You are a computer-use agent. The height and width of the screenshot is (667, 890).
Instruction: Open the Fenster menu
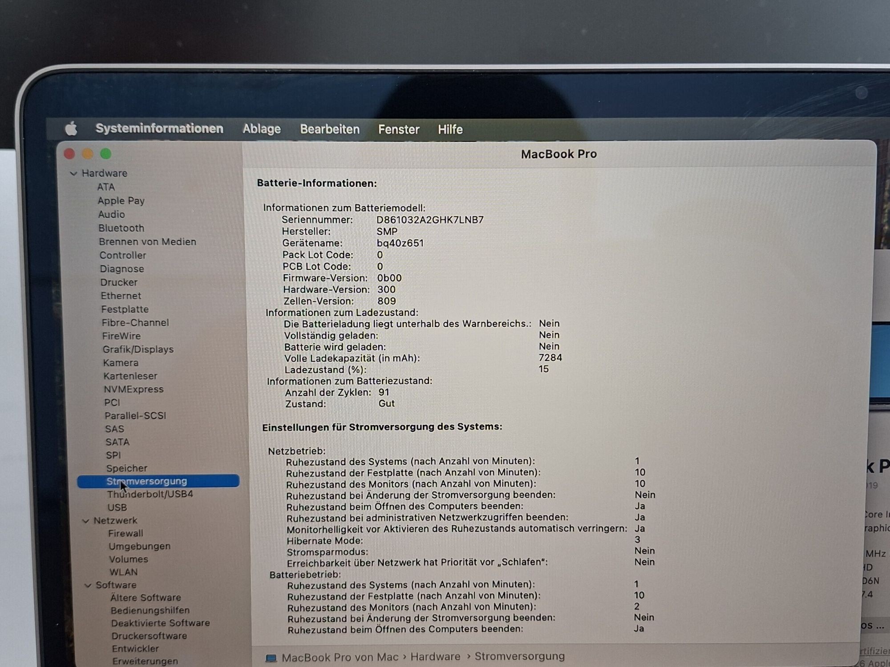[399, 129]
